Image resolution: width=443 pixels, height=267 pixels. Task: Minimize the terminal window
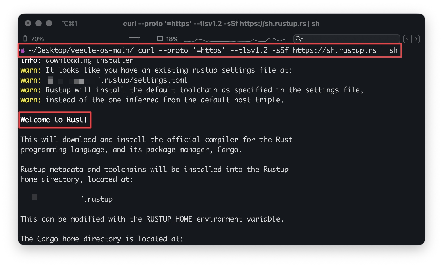(x=38, y=24)
